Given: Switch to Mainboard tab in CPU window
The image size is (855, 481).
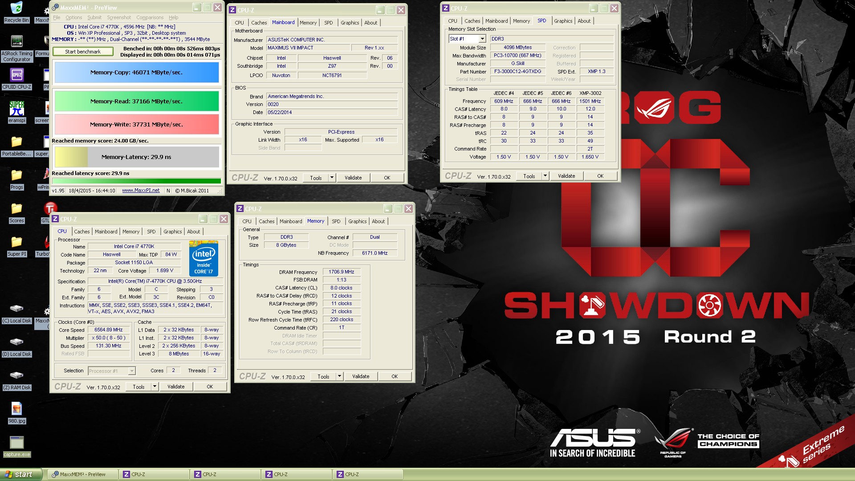Looking at the screenshot, I should pyautogui.click(x=106, y=232).
